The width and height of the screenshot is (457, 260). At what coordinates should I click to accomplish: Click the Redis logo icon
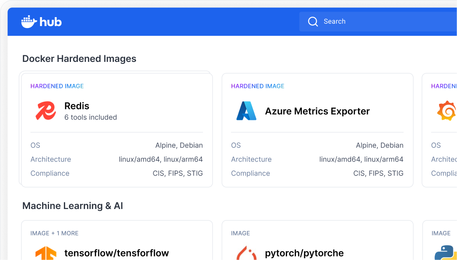46,111
